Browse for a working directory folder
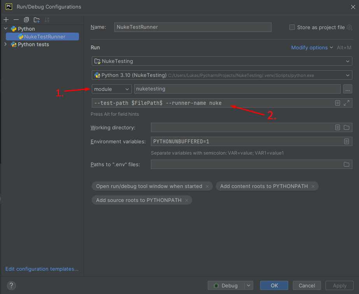Viewport: 359px width, 294px height. coord(347,127)
